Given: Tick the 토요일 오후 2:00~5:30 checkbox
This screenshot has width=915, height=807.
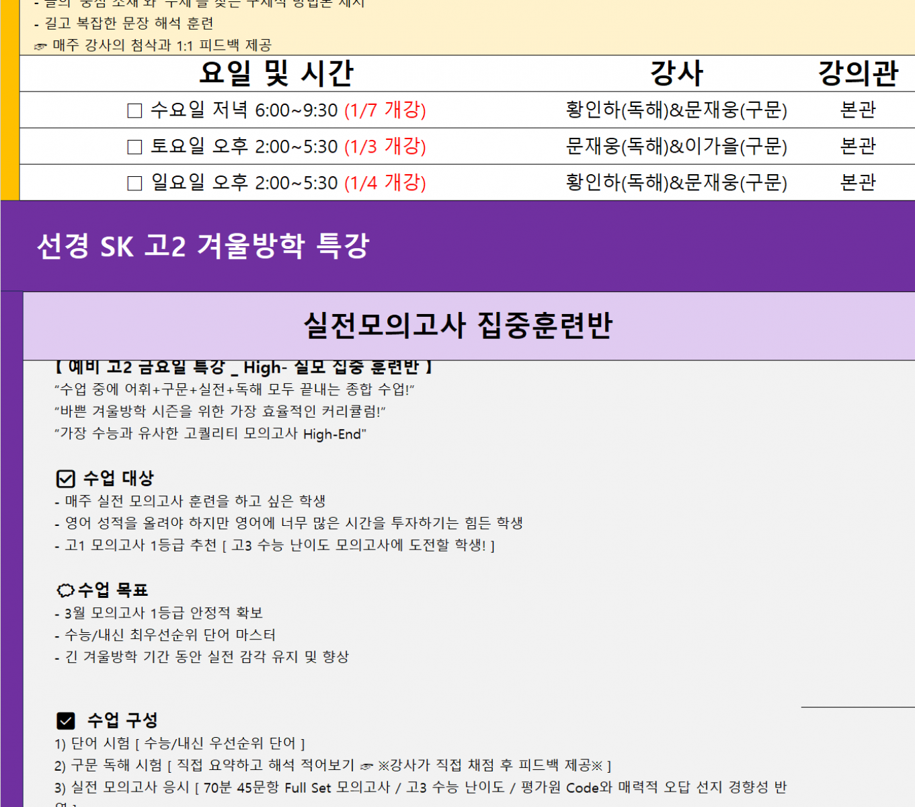Looking at the screenshot, I should coord(134,147).
